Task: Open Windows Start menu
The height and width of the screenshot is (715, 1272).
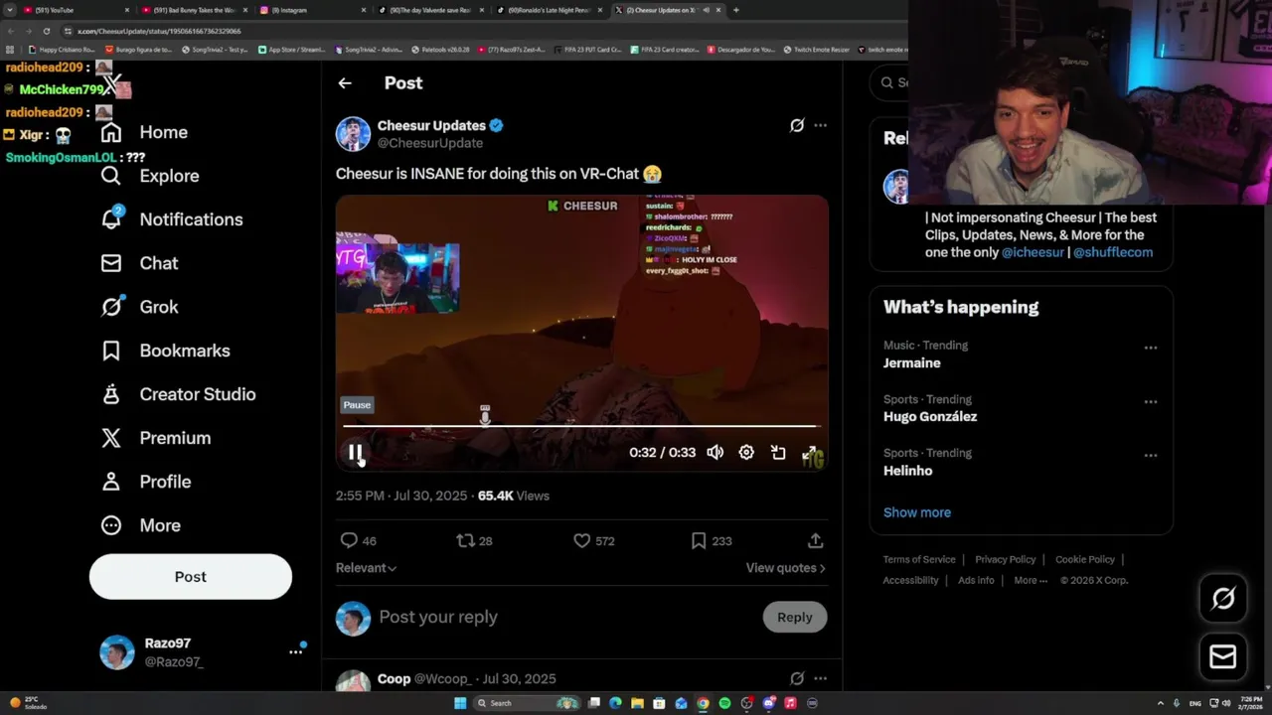Action: 460,703
